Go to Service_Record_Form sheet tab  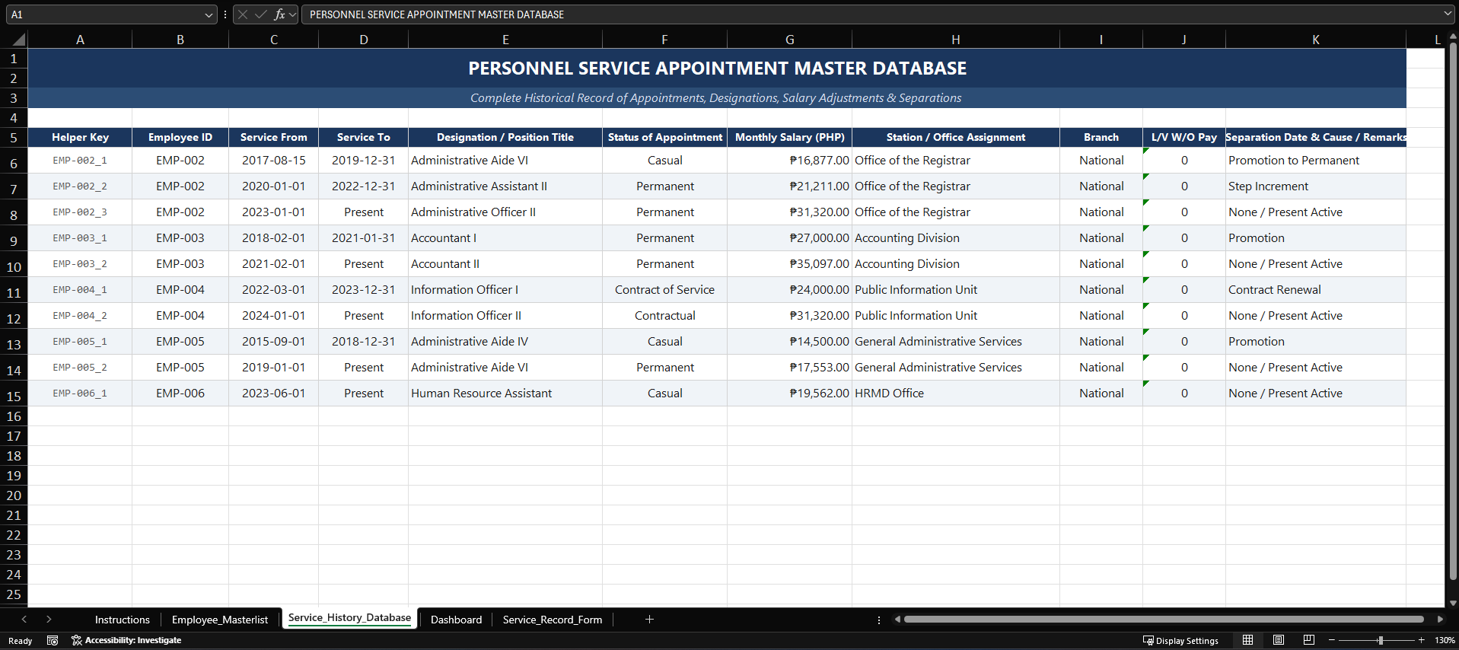[553, 620]
